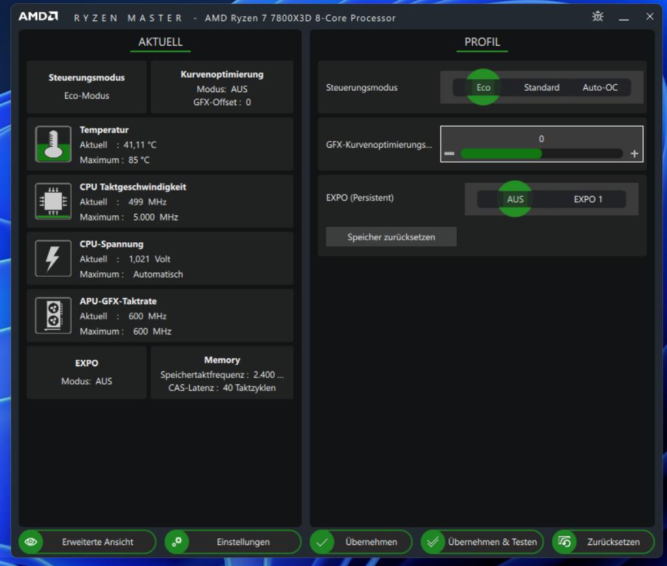Click the CPU chip Taktgeschwindigkeit icon

pyautogui.click(x=53, y=201)
